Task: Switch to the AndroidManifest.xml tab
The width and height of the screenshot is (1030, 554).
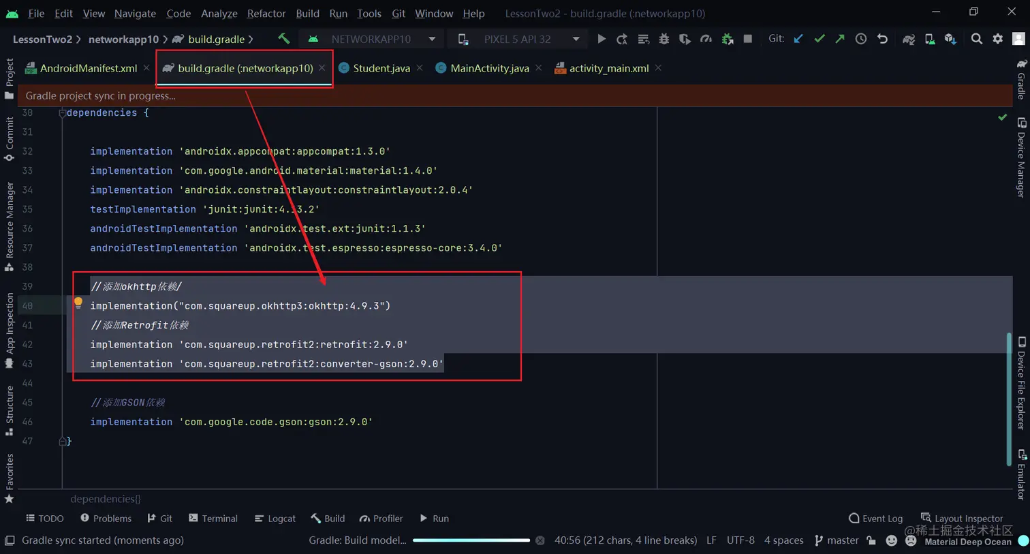Action: tap(88, 68)
